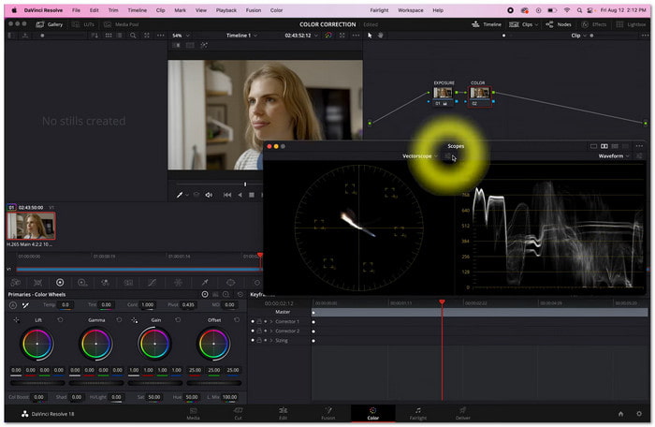Click the Lift master wheel slider
Viewport: 655px width, 427px height.
pyautogui.click(x=37, y=383)
